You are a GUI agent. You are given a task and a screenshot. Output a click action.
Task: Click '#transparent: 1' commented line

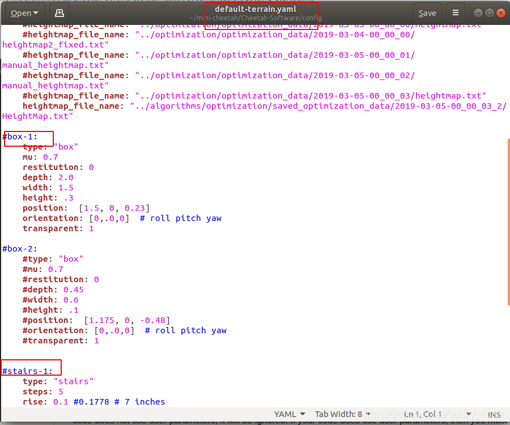coord(61,341)
